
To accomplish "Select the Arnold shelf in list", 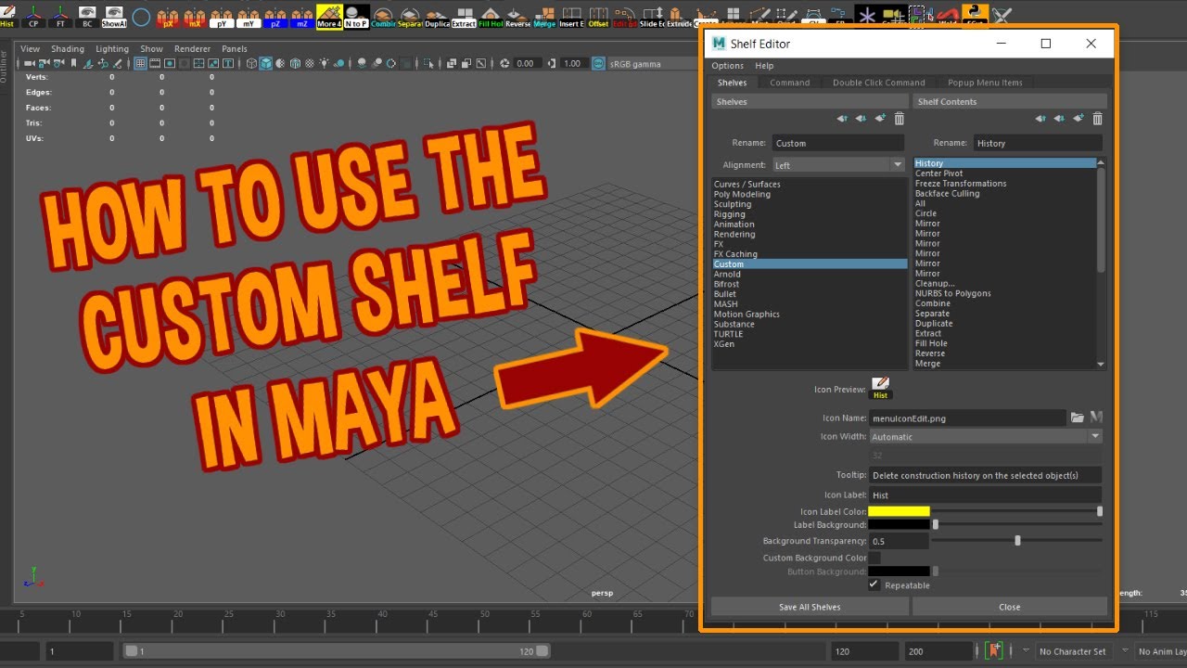I will point(809,275).
